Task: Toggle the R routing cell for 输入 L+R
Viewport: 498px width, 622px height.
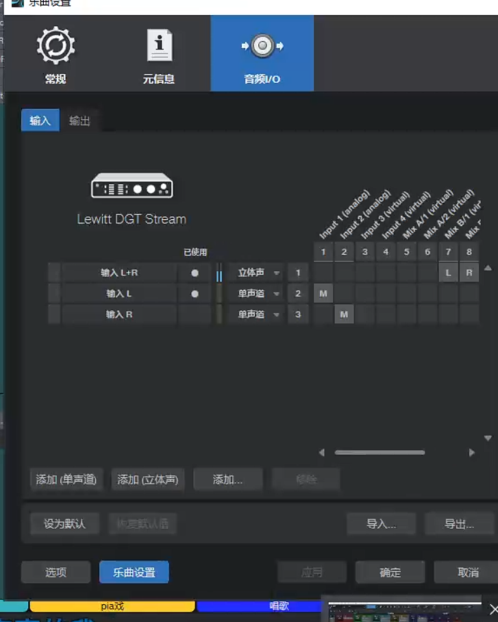Action: click(x=469, y=273)
